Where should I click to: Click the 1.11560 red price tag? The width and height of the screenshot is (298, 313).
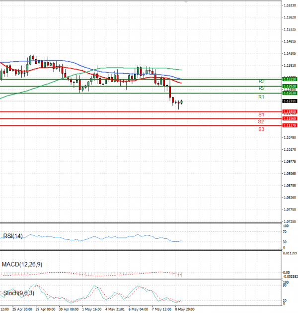pyautogui.click(x=289, y=118)
